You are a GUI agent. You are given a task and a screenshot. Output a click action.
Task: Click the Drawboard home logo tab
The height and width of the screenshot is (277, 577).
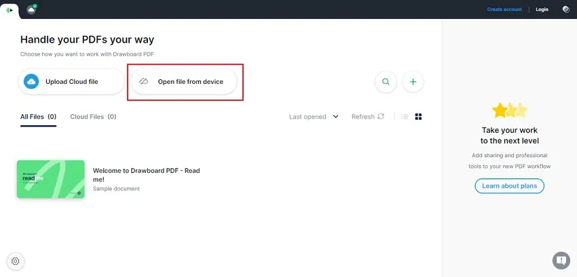click(x=10, y=10)
